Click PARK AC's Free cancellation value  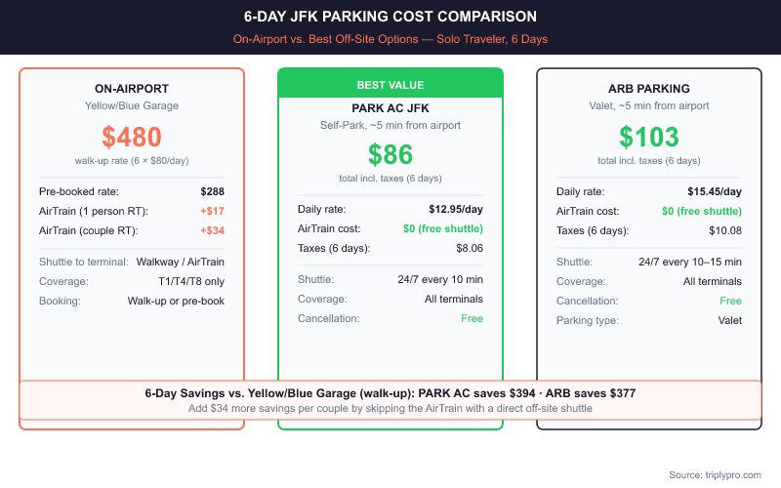[471, 318]
